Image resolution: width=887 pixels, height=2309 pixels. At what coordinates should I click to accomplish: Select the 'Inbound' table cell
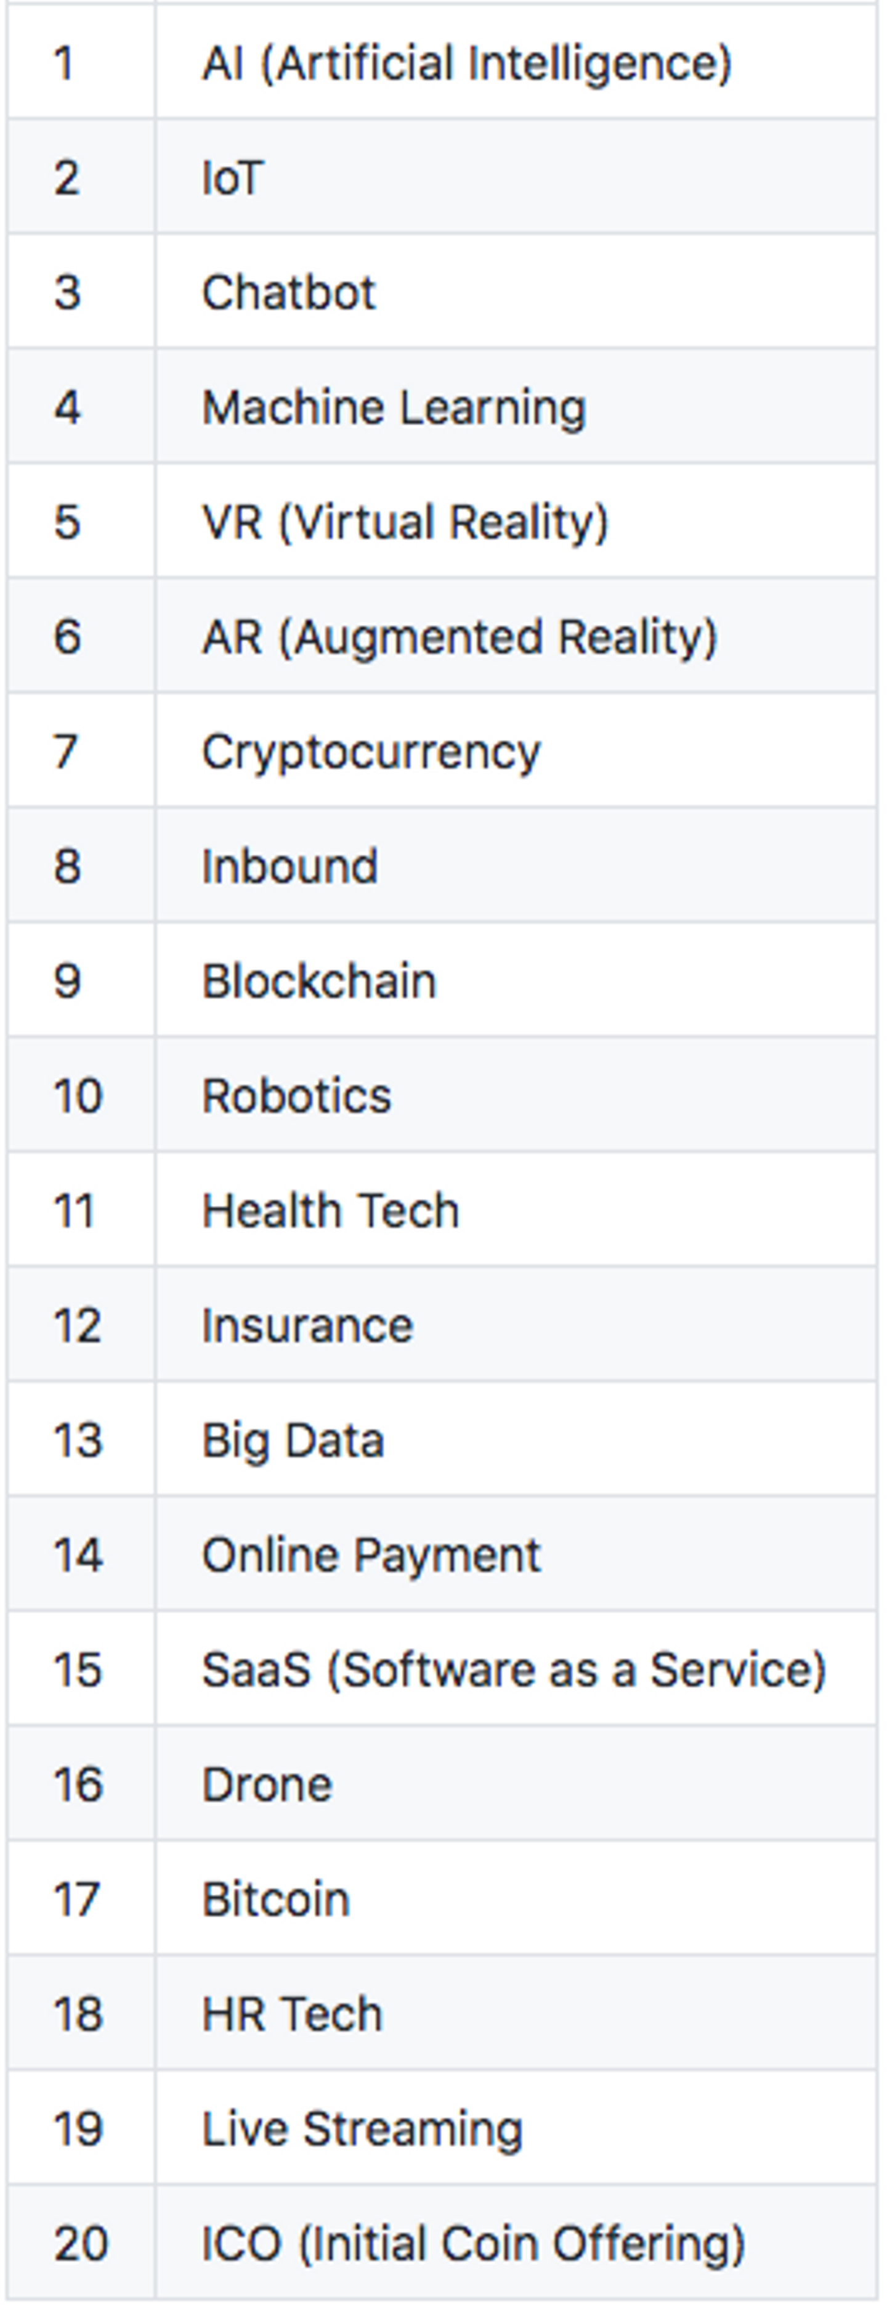tap(289, 867)
